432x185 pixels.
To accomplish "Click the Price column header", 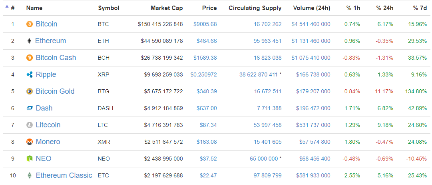I will pos(209,8).
